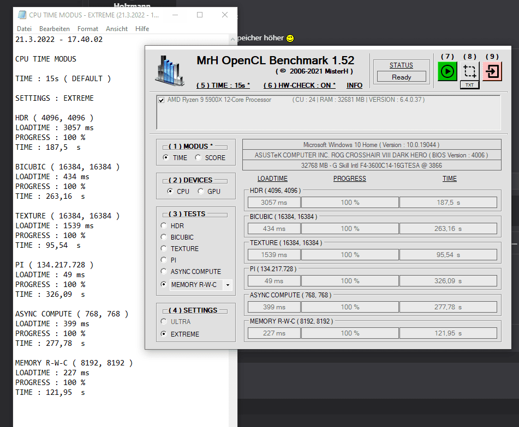Click the Microsoft Windows 10 Home info row

coord(372,145)
